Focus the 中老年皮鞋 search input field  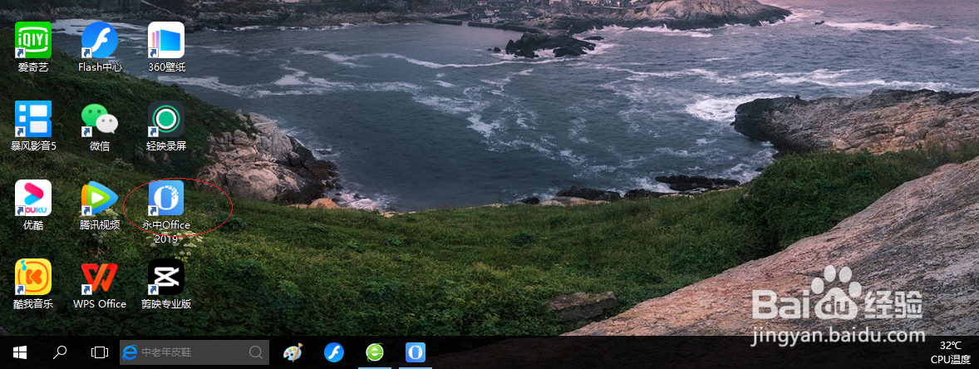point(194,352)
